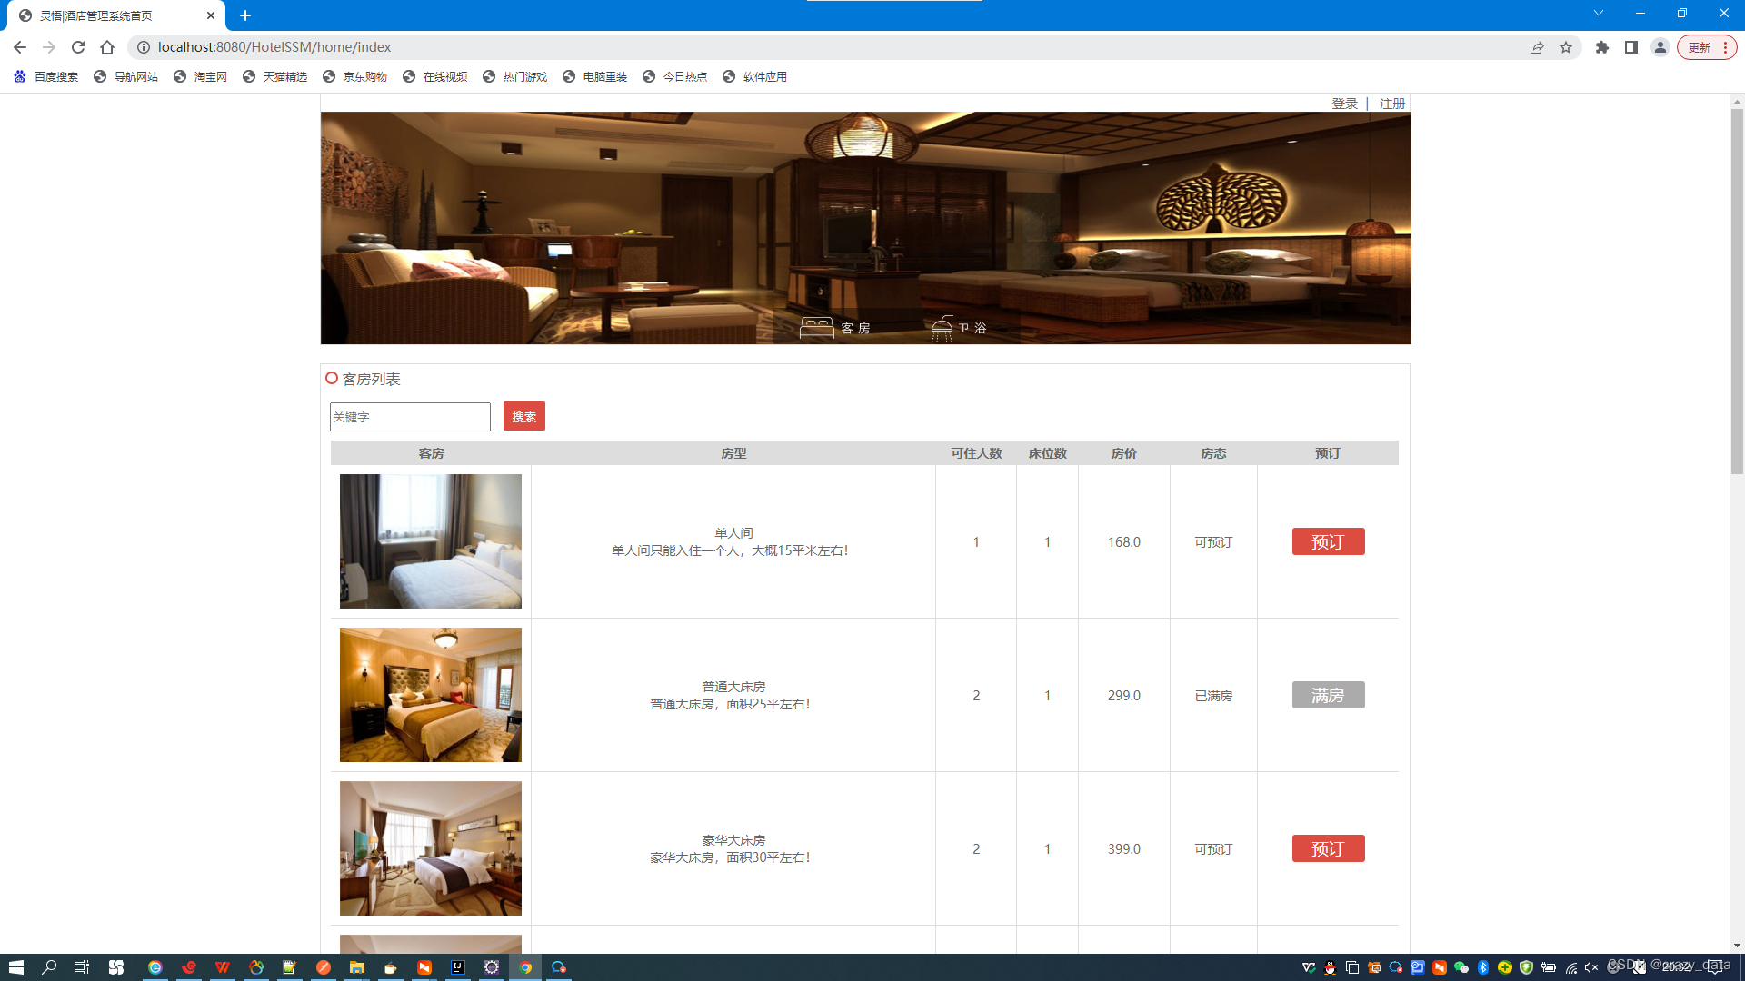The height and width of the screenshot is (981, 1745).
Task: Open the QQ penguin tray icon
Action: click(x=1330, y=967)
